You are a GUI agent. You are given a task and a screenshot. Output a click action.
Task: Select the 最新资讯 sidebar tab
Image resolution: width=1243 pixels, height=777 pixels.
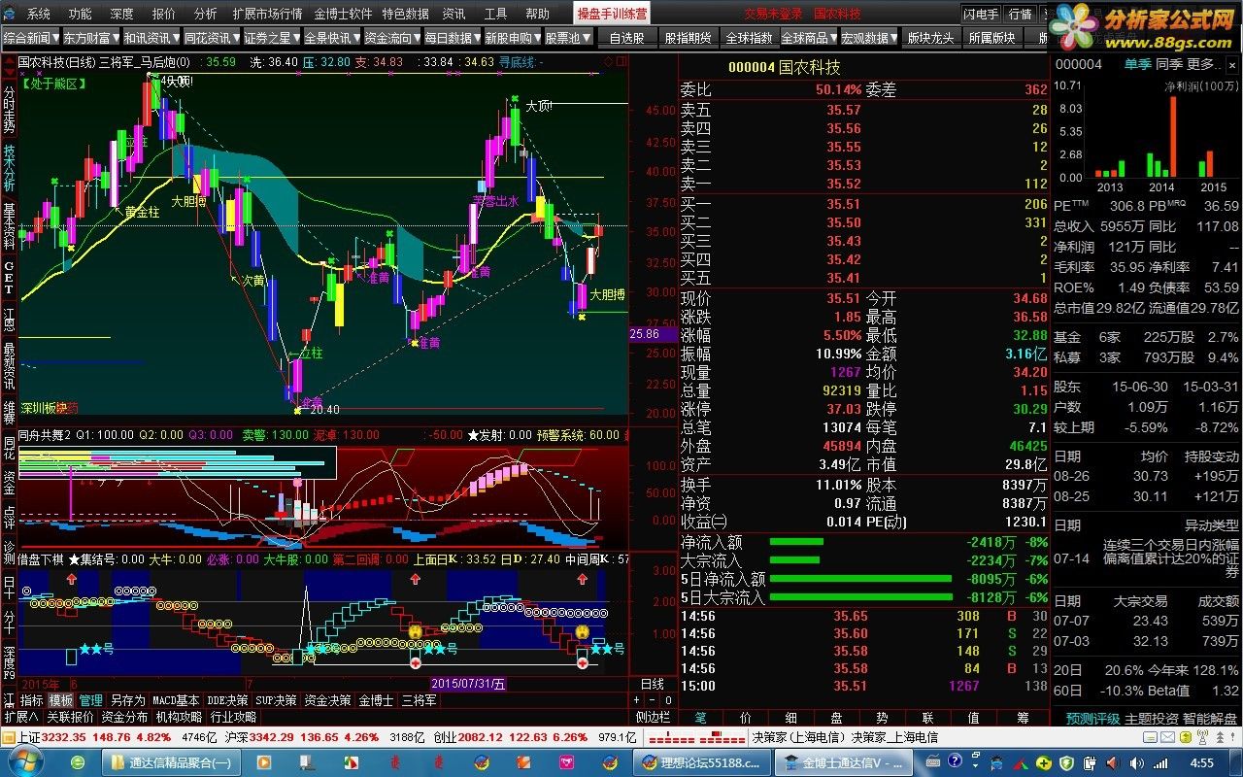pos(9,364)
